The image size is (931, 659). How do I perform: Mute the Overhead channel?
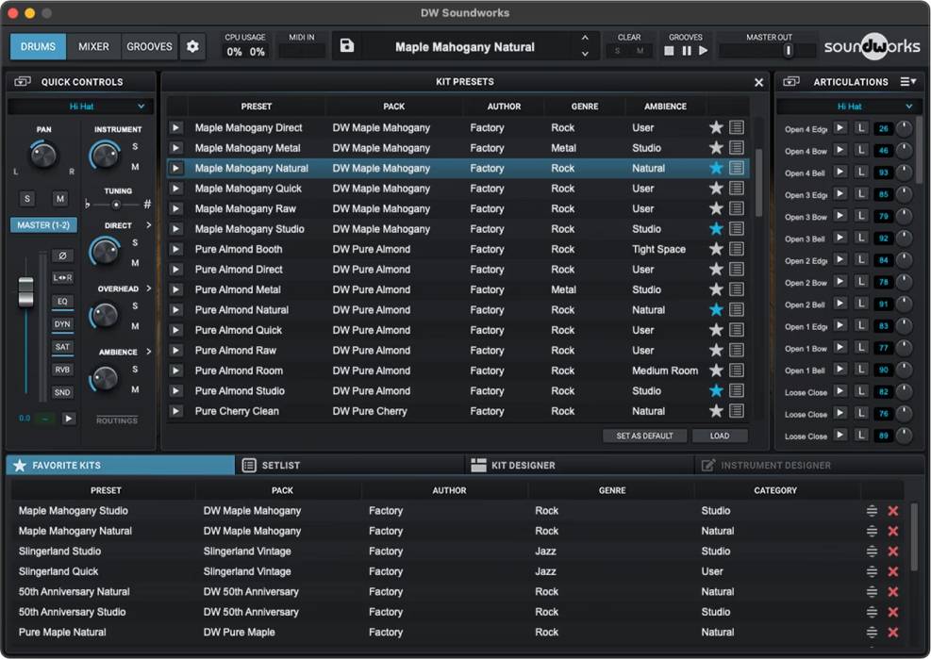point(135,326)
